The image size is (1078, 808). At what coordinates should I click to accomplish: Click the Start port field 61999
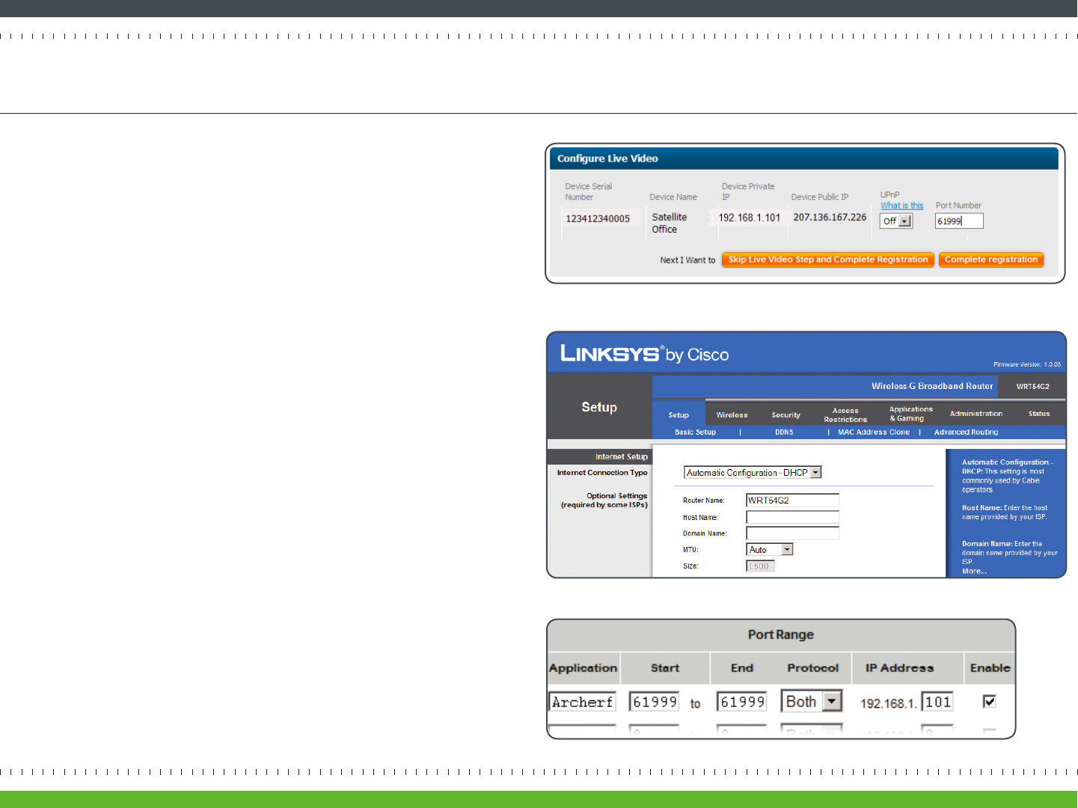click(x=654, y=702)
